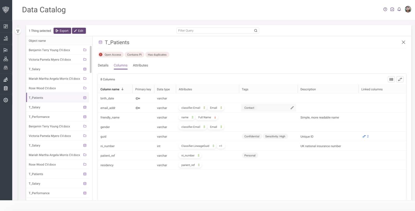Screen dimensions: 415x211
Task: Click the Confidential tag
Action: point(252,136)
